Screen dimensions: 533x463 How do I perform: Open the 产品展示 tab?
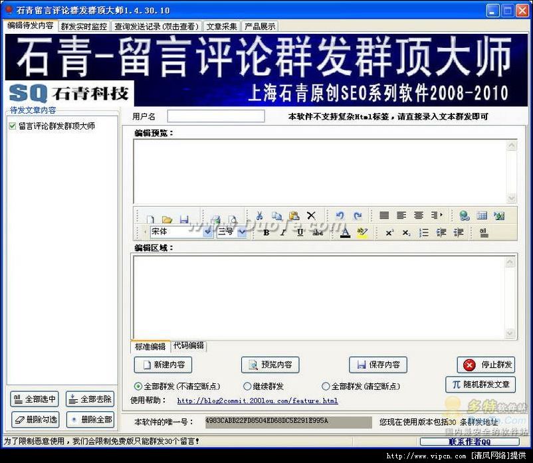click(260, 27)
